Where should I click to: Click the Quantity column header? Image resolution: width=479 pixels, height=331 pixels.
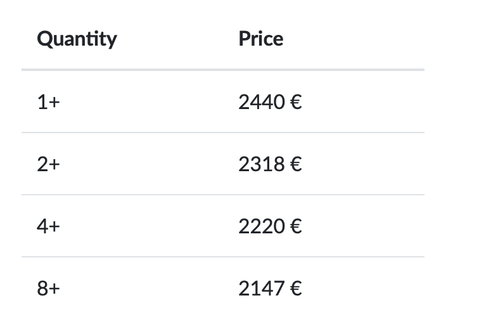(77, 39)
